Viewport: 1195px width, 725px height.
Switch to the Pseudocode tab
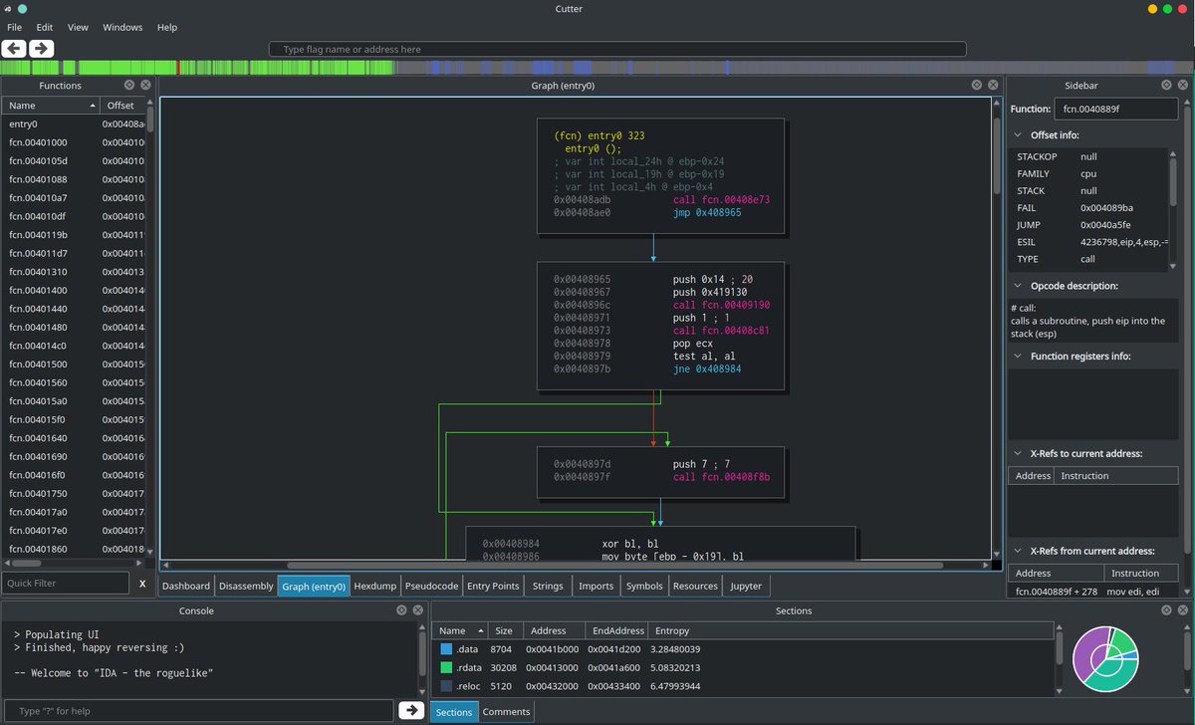pos(431,586)
